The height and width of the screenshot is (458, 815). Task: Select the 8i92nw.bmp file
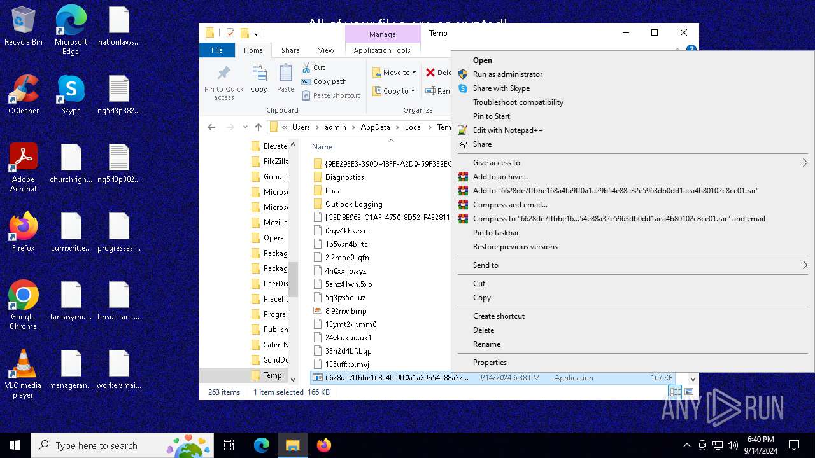[x=346, y=311]
